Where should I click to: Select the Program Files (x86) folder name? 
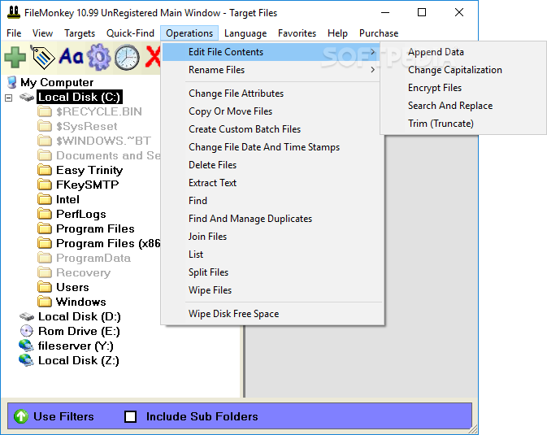(108, 243)
